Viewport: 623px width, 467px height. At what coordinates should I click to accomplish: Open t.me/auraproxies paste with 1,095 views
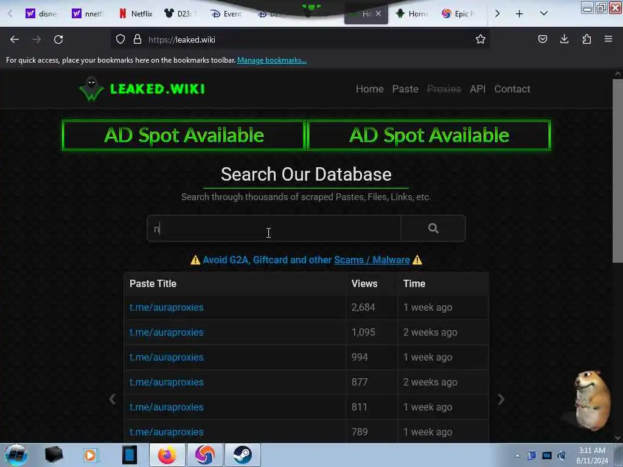[167, 333]
